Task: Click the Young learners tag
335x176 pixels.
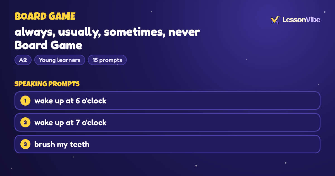Action: 60,60
